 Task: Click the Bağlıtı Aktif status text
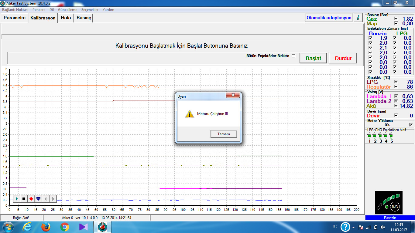coord(21,218)
